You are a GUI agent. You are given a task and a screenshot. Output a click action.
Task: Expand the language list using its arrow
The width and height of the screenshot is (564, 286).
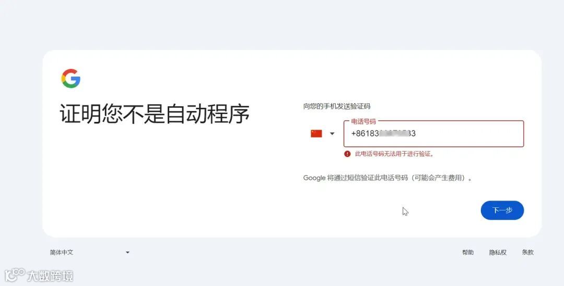[127, 253]
